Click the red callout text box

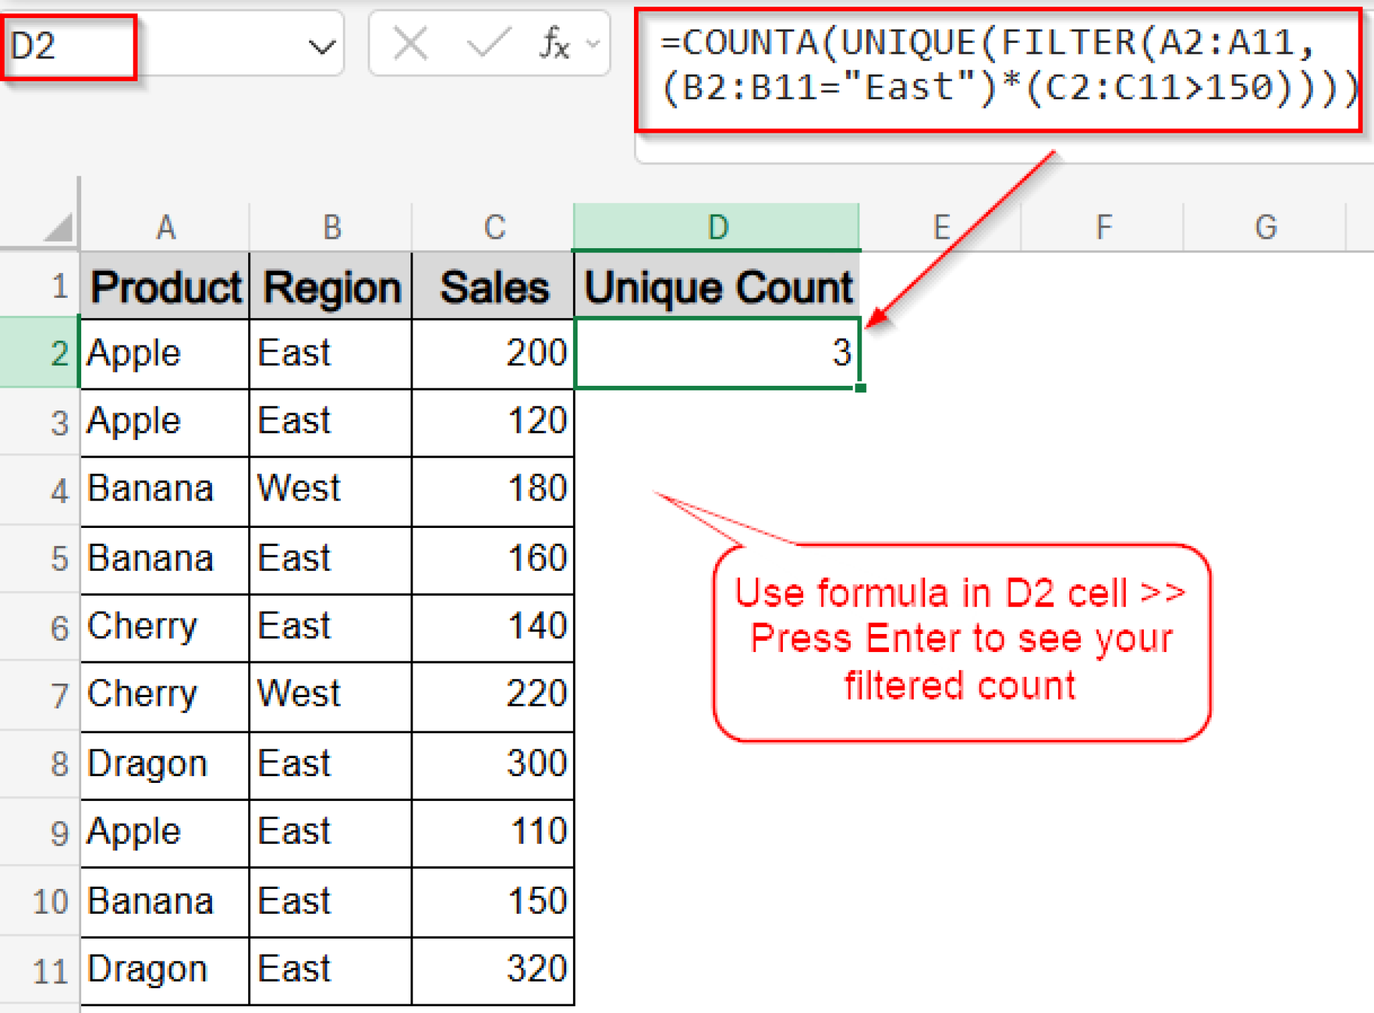pyautogui.click(x=961, y=641)
